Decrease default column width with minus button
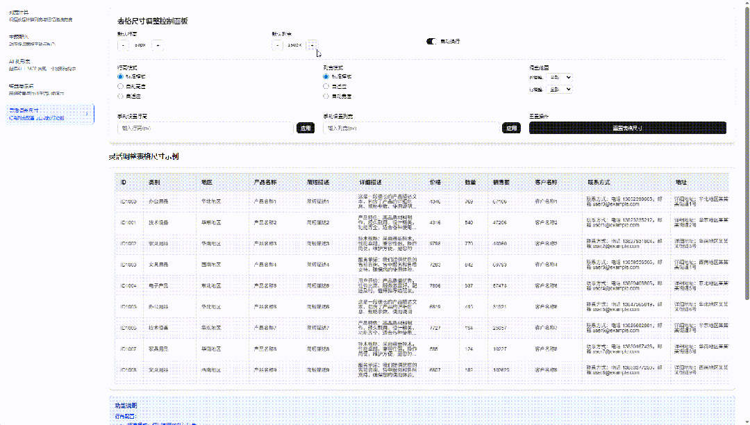This screenshot has width=750, height=425. point(278,45)
